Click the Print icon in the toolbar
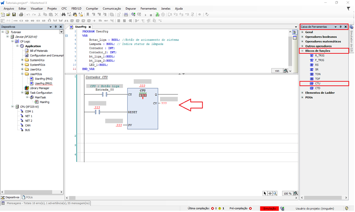Image resolution: width=355 pixels, height=212 pixels. click(20, 14)
